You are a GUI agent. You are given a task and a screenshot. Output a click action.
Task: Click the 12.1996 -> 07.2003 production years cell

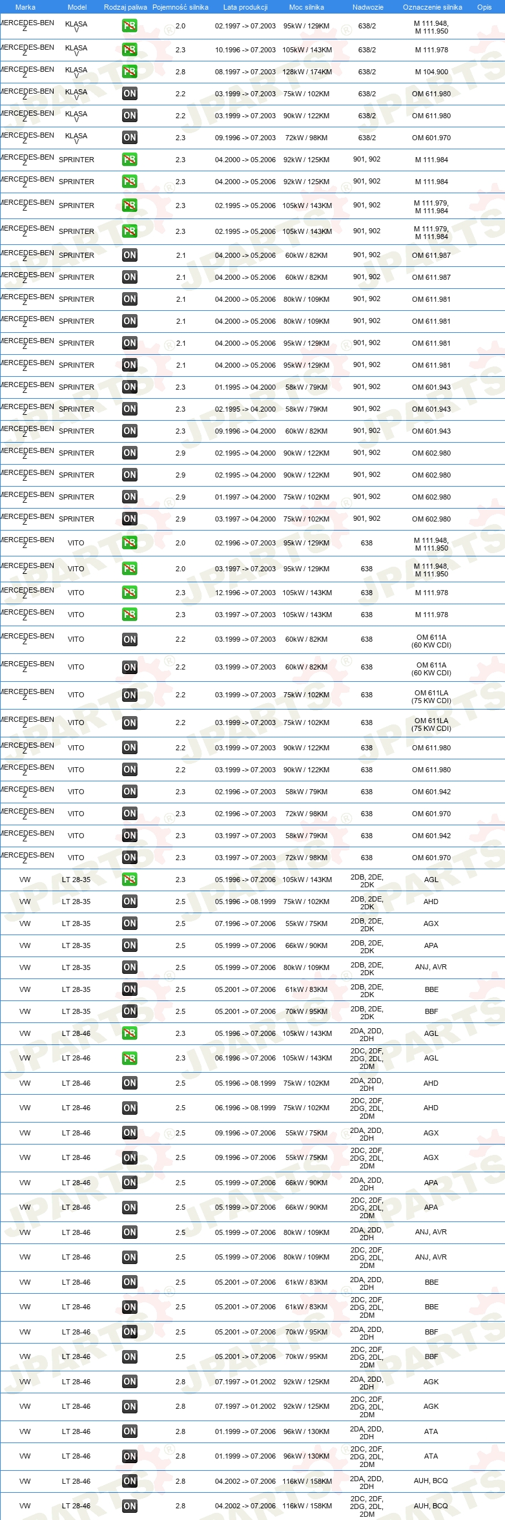[245, 593]
